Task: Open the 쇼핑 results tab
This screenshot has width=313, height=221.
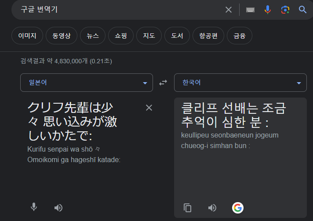Action: point(121,36)
